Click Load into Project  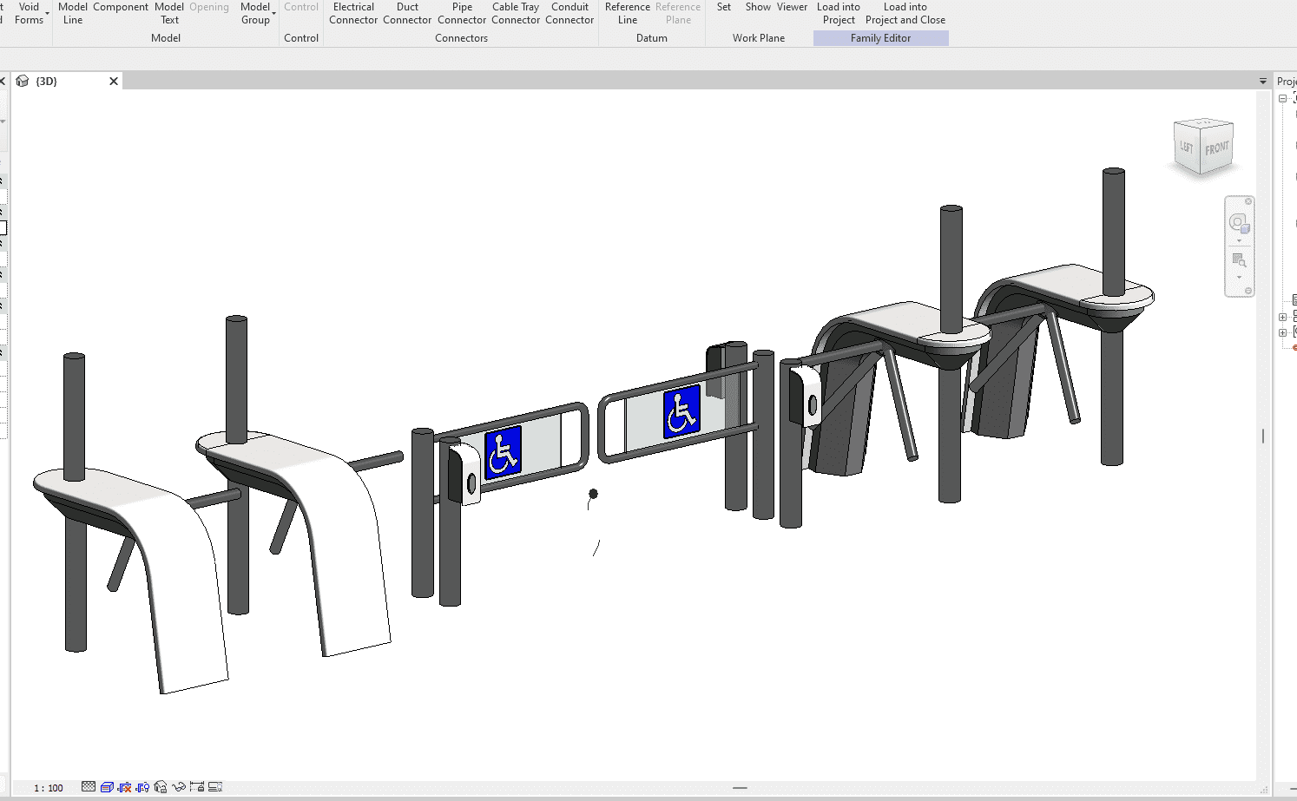click(x=839, y=13)
